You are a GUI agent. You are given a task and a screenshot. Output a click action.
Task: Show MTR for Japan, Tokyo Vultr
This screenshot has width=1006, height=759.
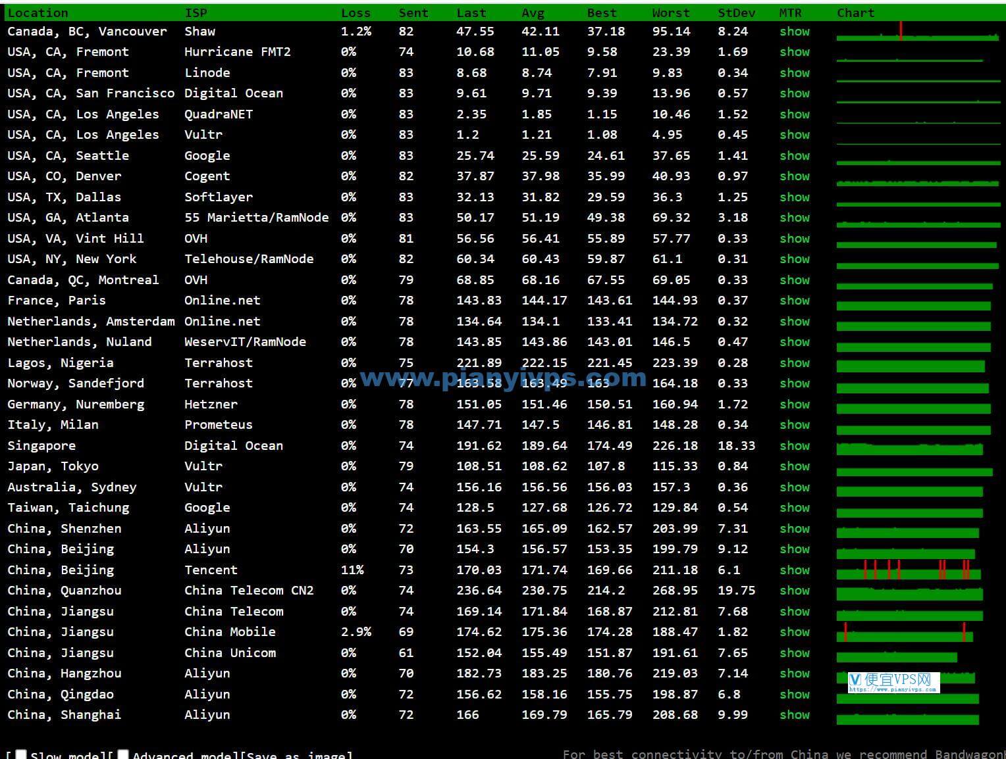tap(795, 466)
